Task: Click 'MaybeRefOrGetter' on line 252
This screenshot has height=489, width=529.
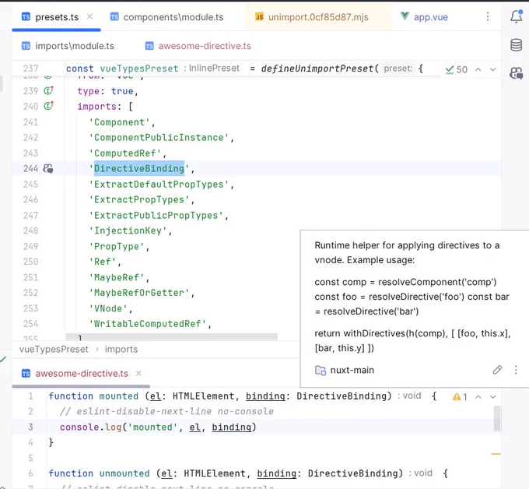Action: pos(139,293)
